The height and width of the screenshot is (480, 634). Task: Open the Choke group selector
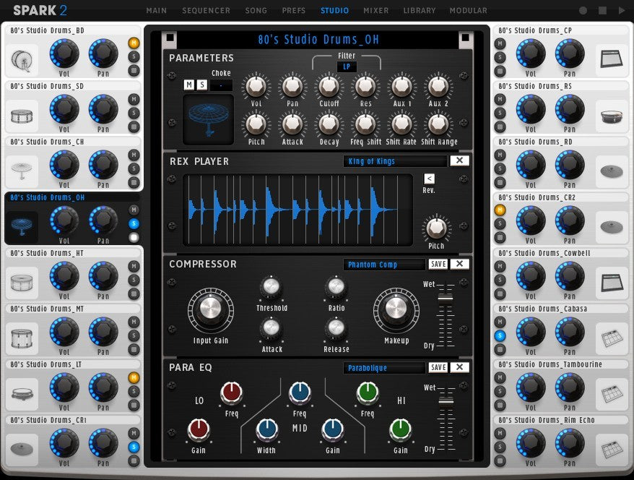[x=221, y=85]
